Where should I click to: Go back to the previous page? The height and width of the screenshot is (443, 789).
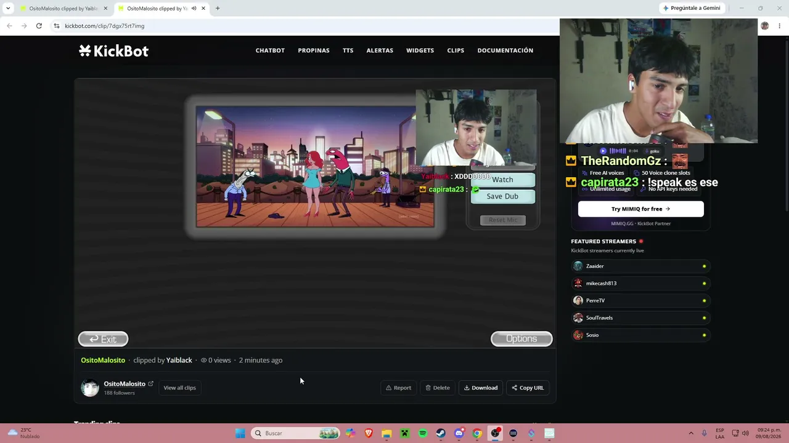(9, 26)
